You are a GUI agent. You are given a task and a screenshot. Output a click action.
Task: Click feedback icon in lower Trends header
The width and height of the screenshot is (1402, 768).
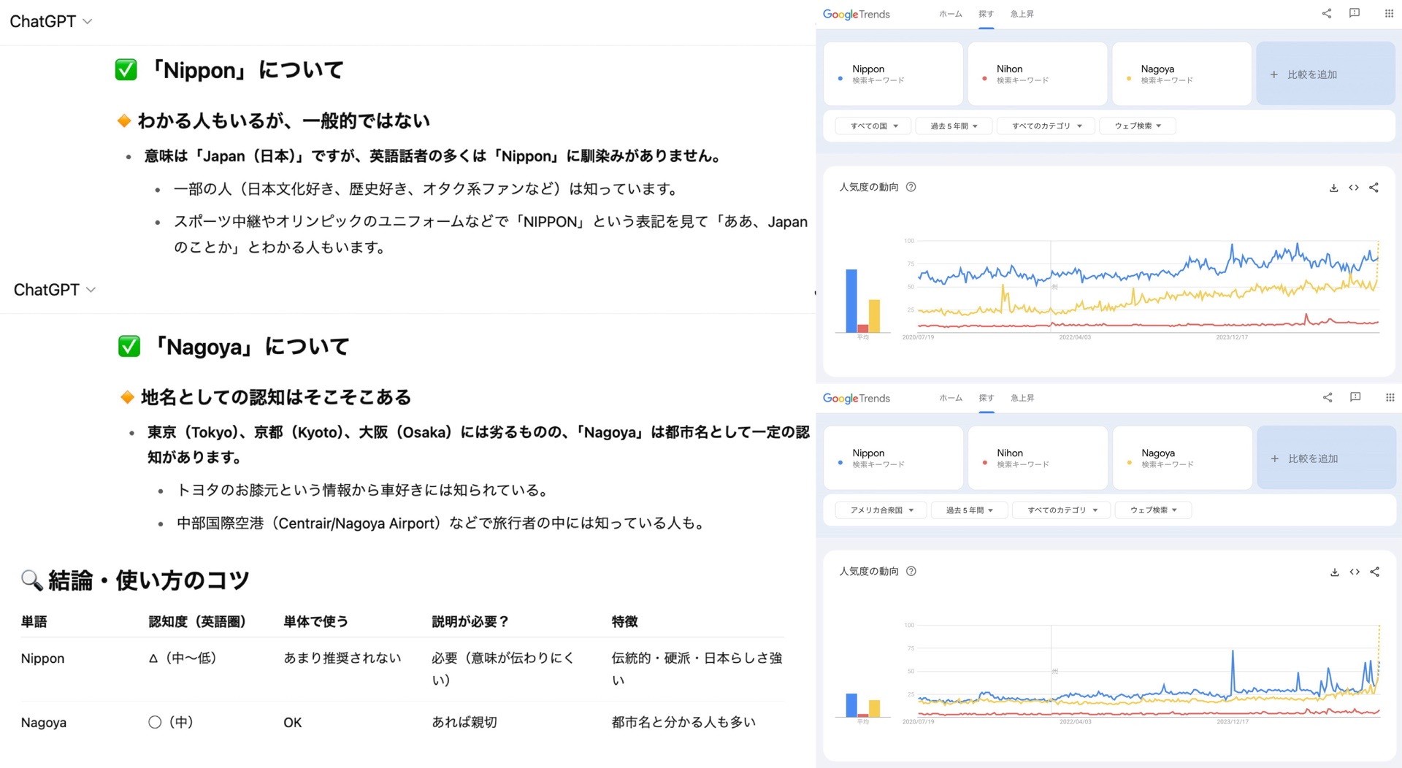[1355, 397]
